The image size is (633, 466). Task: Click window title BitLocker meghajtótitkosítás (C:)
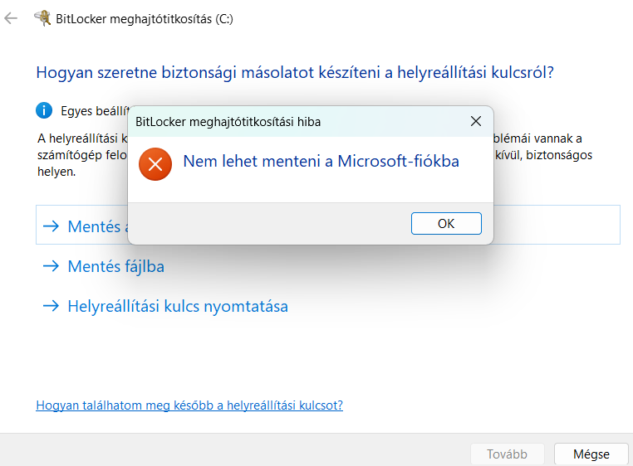click(x=145, y=19)
